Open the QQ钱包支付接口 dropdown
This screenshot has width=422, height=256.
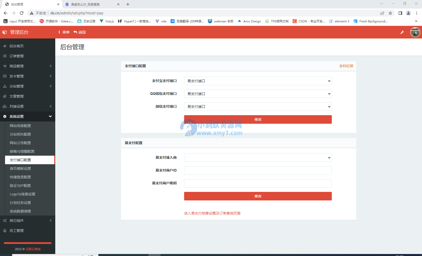(x=258, y=94)
